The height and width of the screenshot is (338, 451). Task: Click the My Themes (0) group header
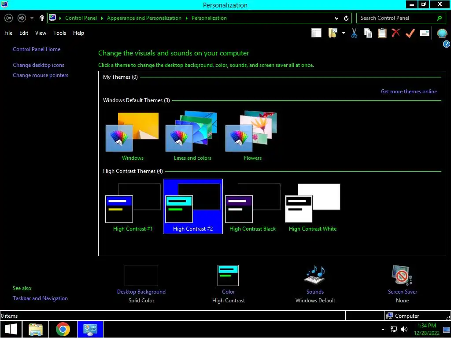[120, 77]
